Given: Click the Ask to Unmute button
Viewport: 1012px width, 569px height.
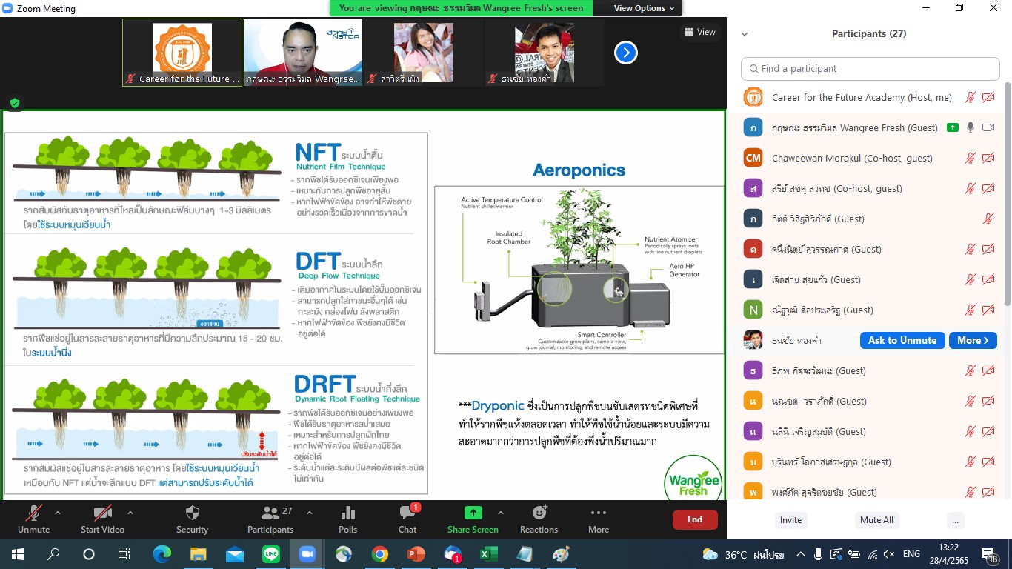Looking at the screenshot, I should click(902, 340).
